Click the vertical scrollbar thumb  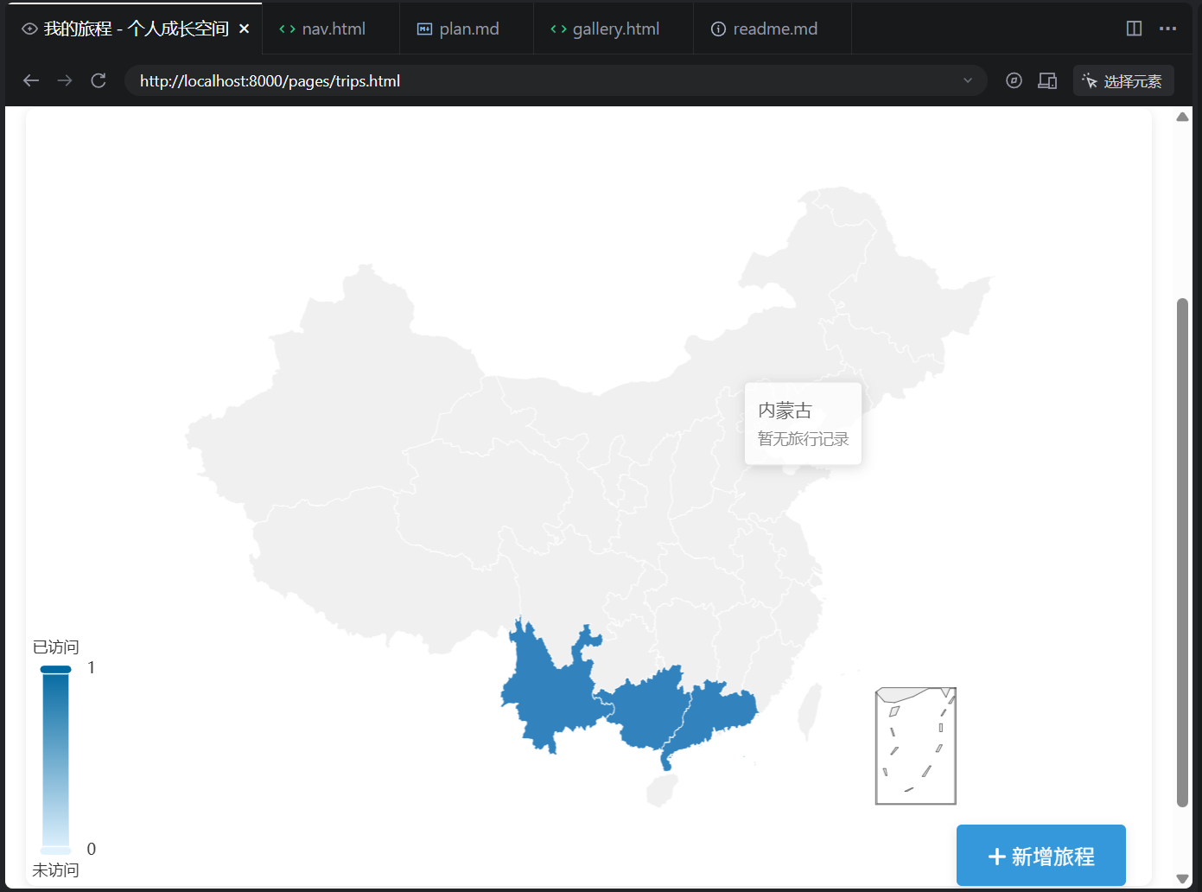(1182, 553)
